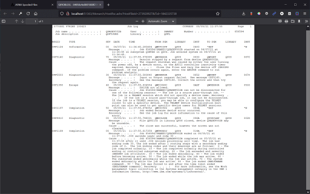Click the Job Log title text

(x=133, y=27)
